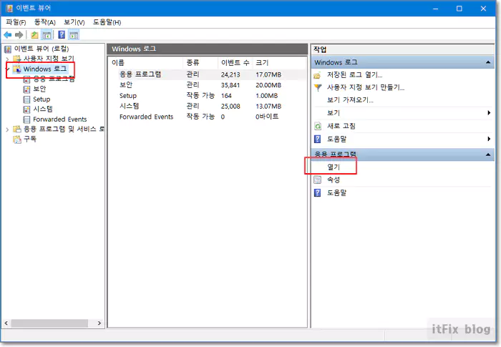Select the 시스템 row in the list
Viewport: 501px width, 347px height.
coord(208,106)
